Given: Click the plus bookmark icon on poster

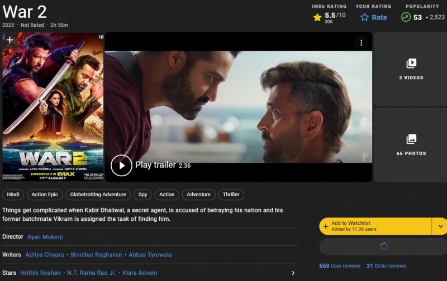Looking at the screenshot, I should [9, 40].
